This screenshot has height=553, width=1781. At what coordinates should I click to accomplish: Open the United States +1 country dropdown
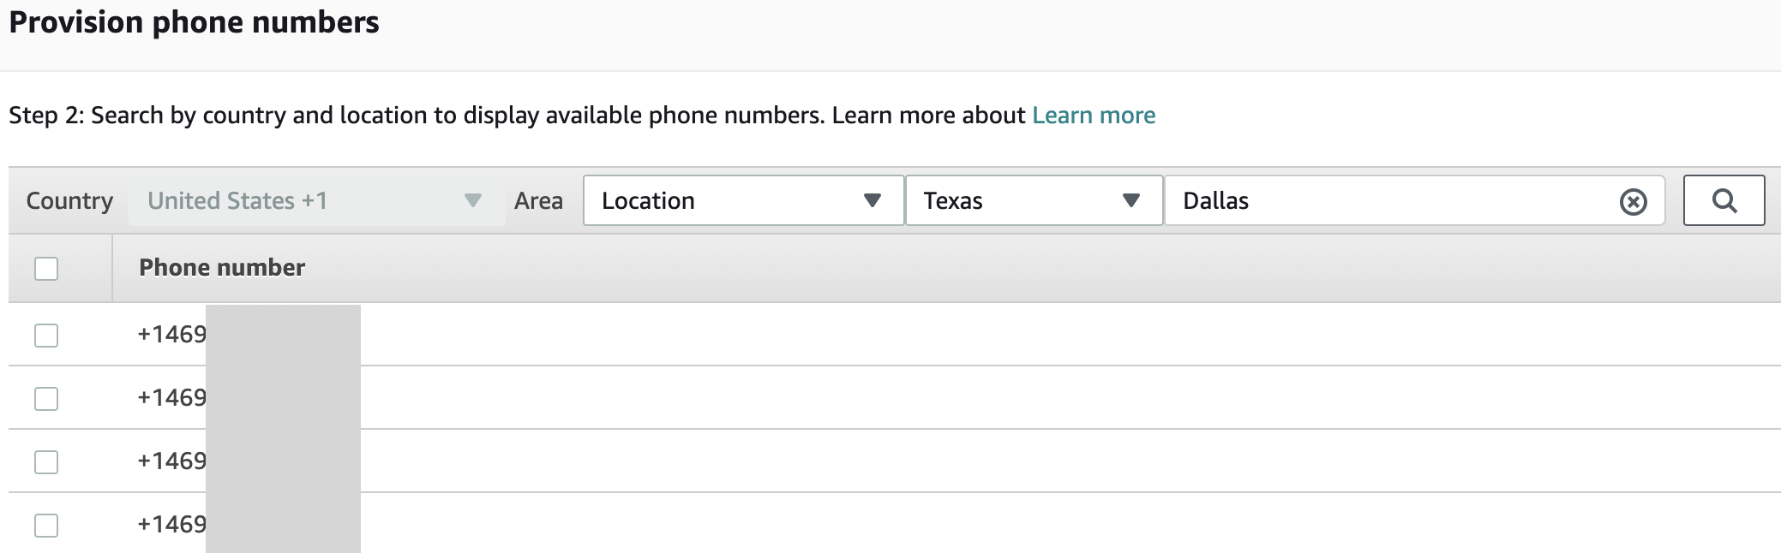click(316, 200)
